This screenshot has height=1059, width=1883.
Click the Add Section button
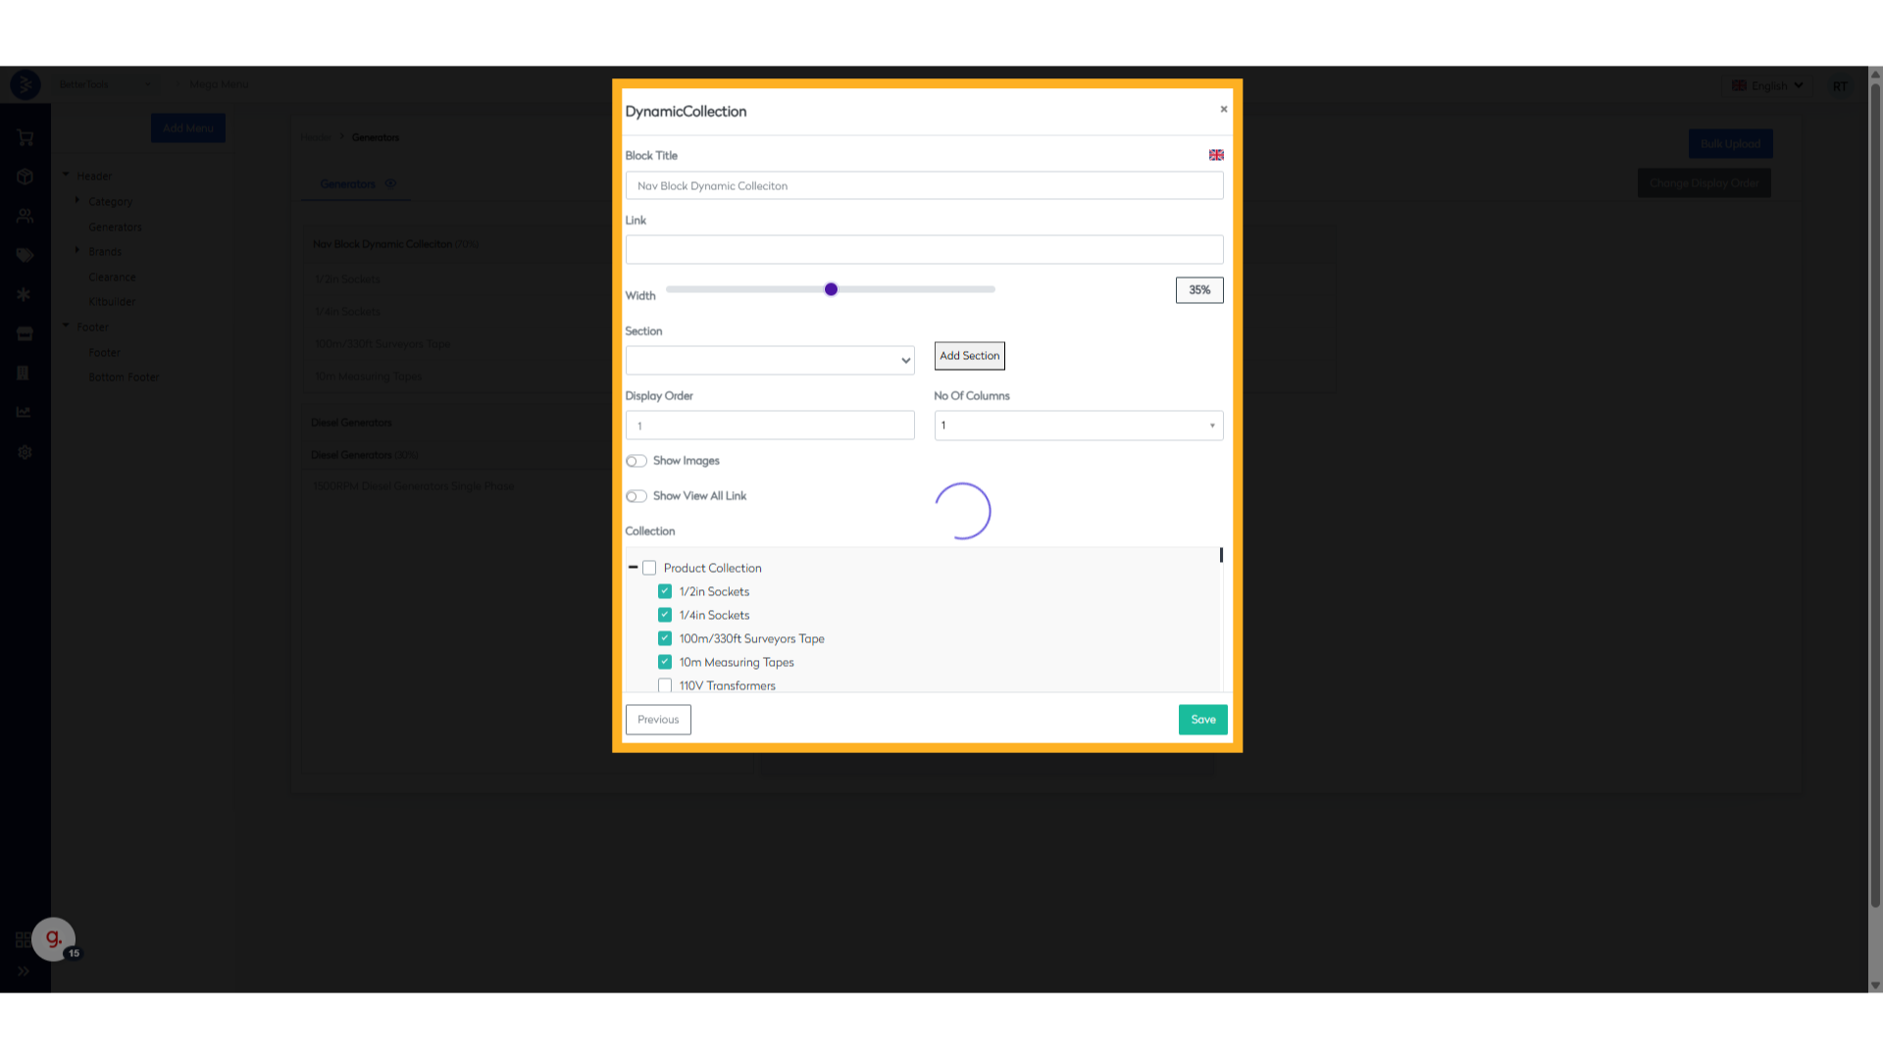[x=969, y=356]
